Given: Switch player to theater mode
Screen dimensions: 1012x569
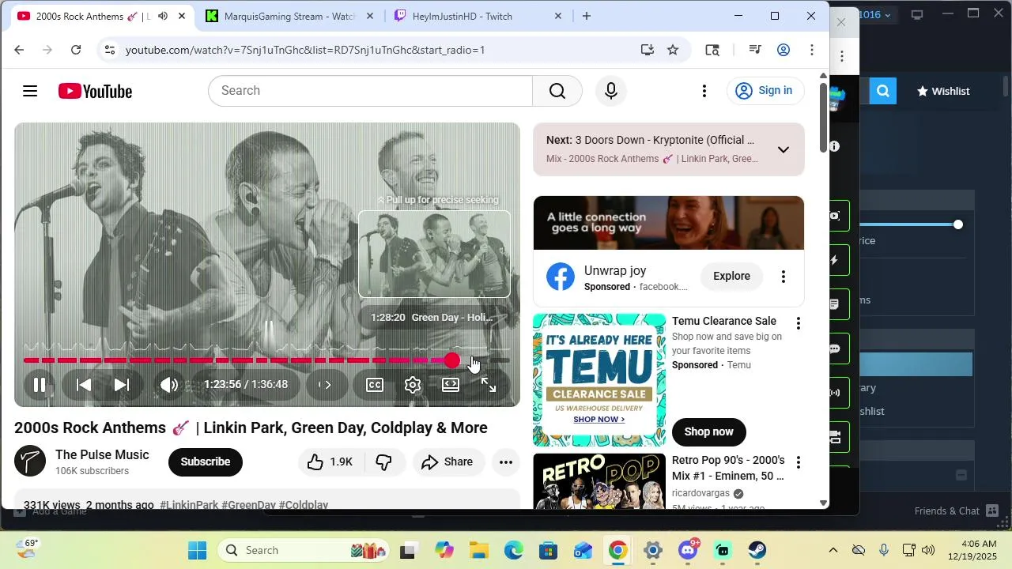Looking at the screenshot, I should (x=451, y=385).
